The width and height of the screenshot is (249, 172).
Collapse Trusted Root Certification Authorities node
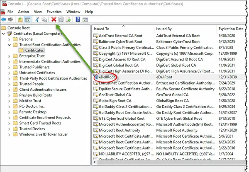9,45
